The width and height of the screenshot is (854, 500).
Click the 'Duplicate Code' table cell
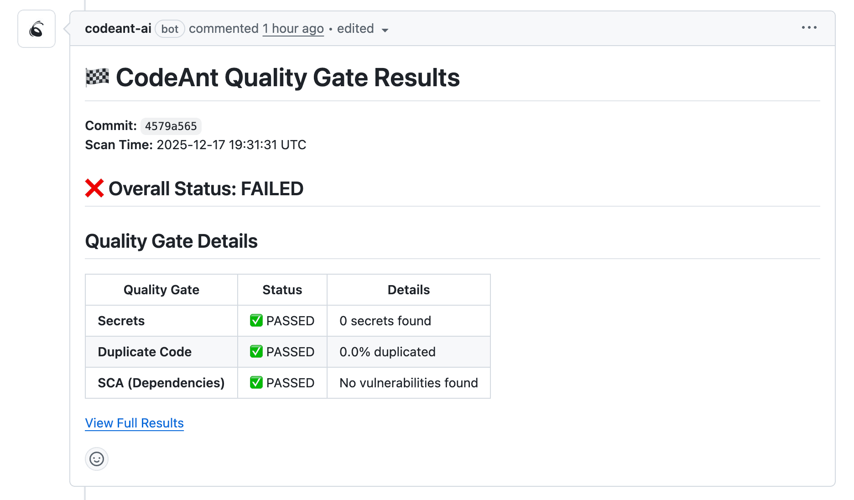161,352
